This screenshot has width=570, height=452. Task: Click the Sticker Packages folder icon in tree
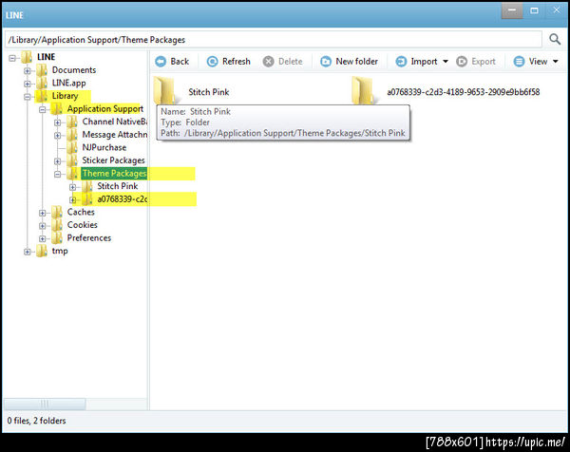[x=72, y=160]
